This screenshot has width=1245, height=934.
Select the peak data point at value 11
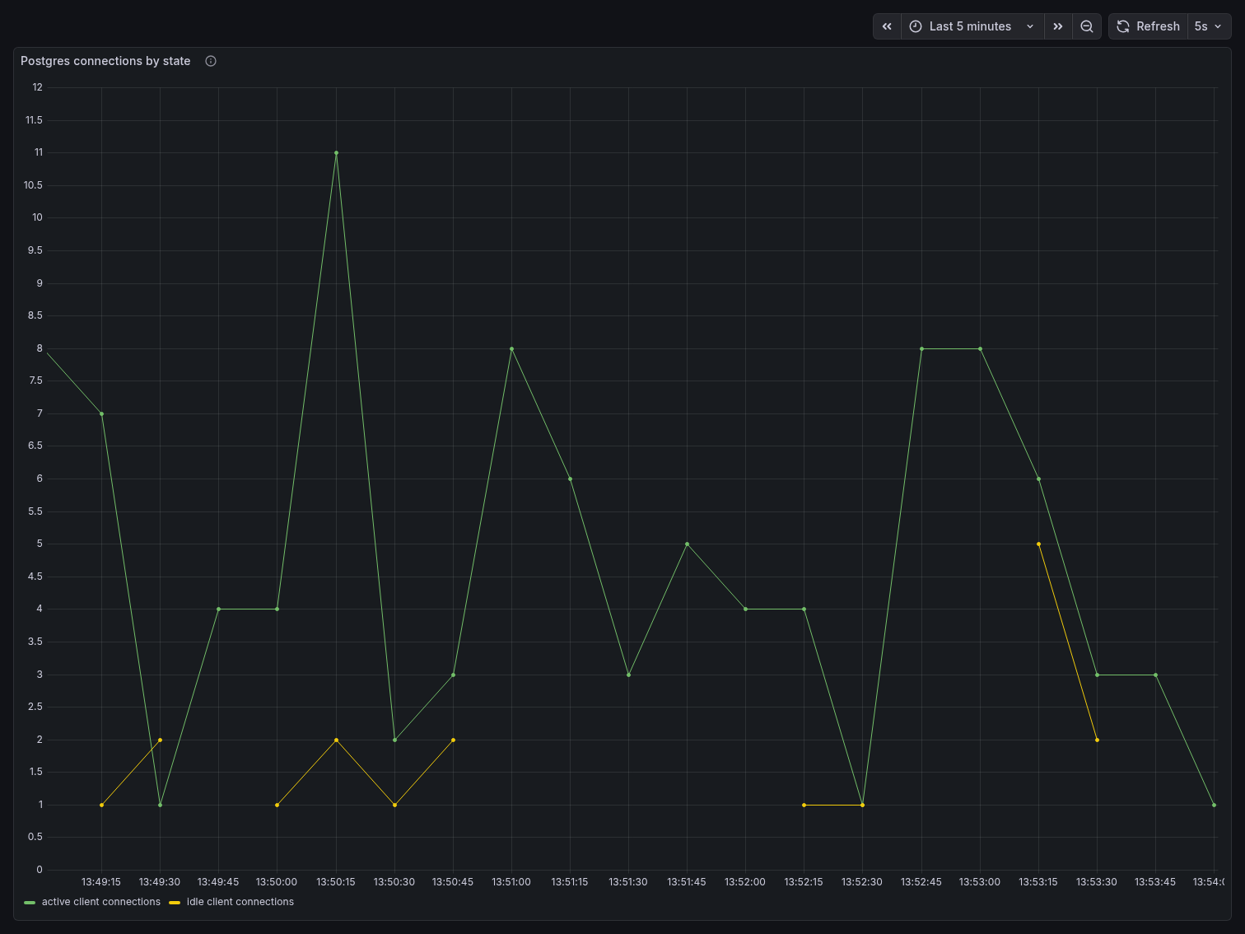pyautogui.click(x=335, y=152)
